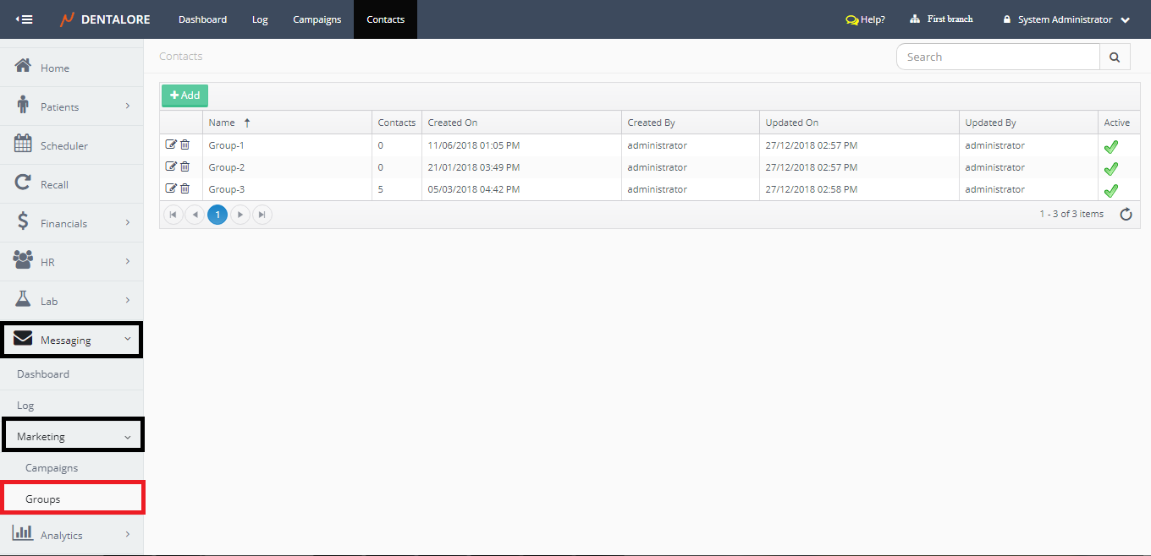Switch to the Campaigns top tab
This screenshot has width=1151, height=556.
[x=317, y=19]
